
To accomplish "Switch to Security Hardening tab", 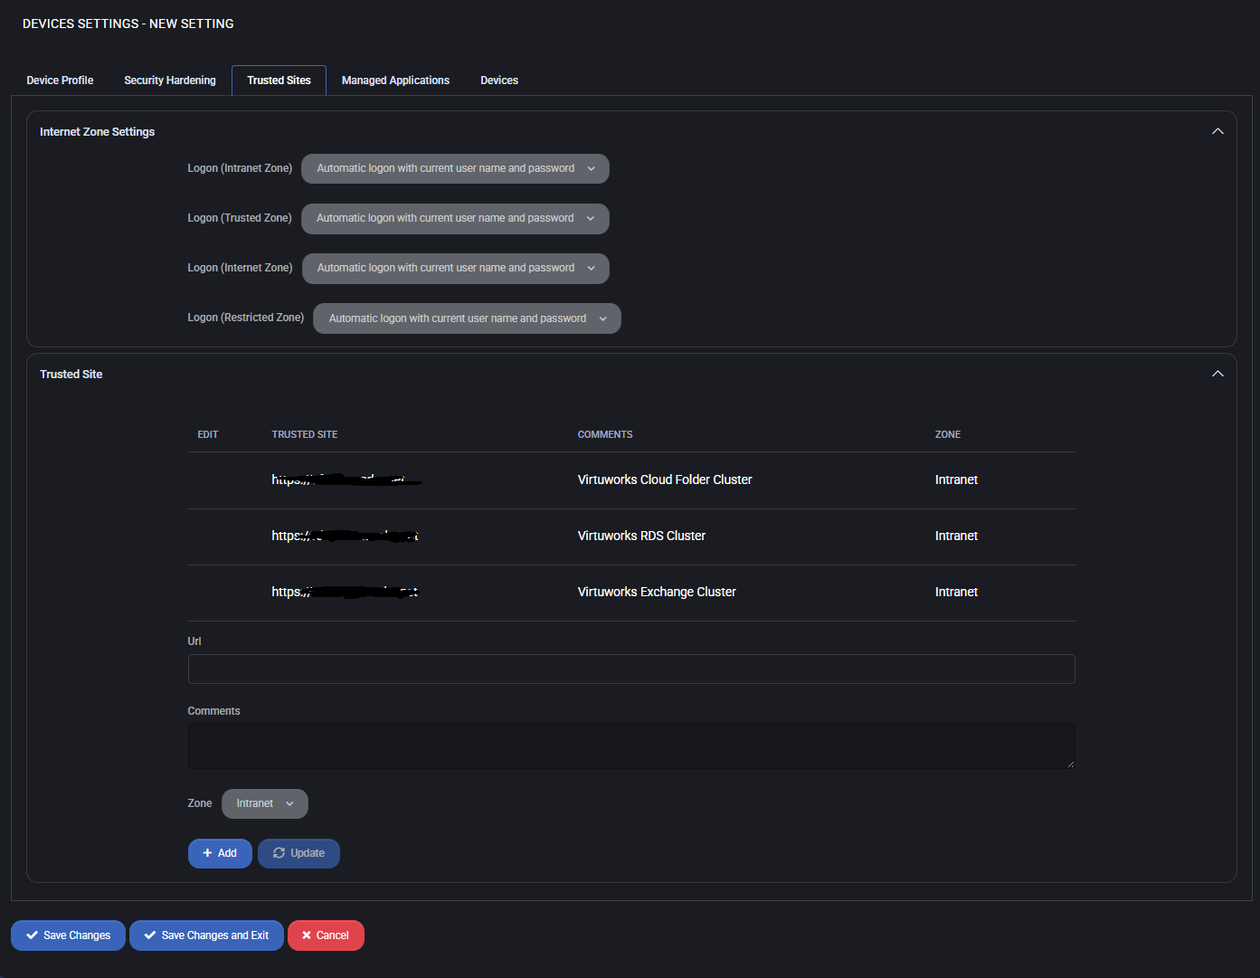I will [x=170, y=81].
